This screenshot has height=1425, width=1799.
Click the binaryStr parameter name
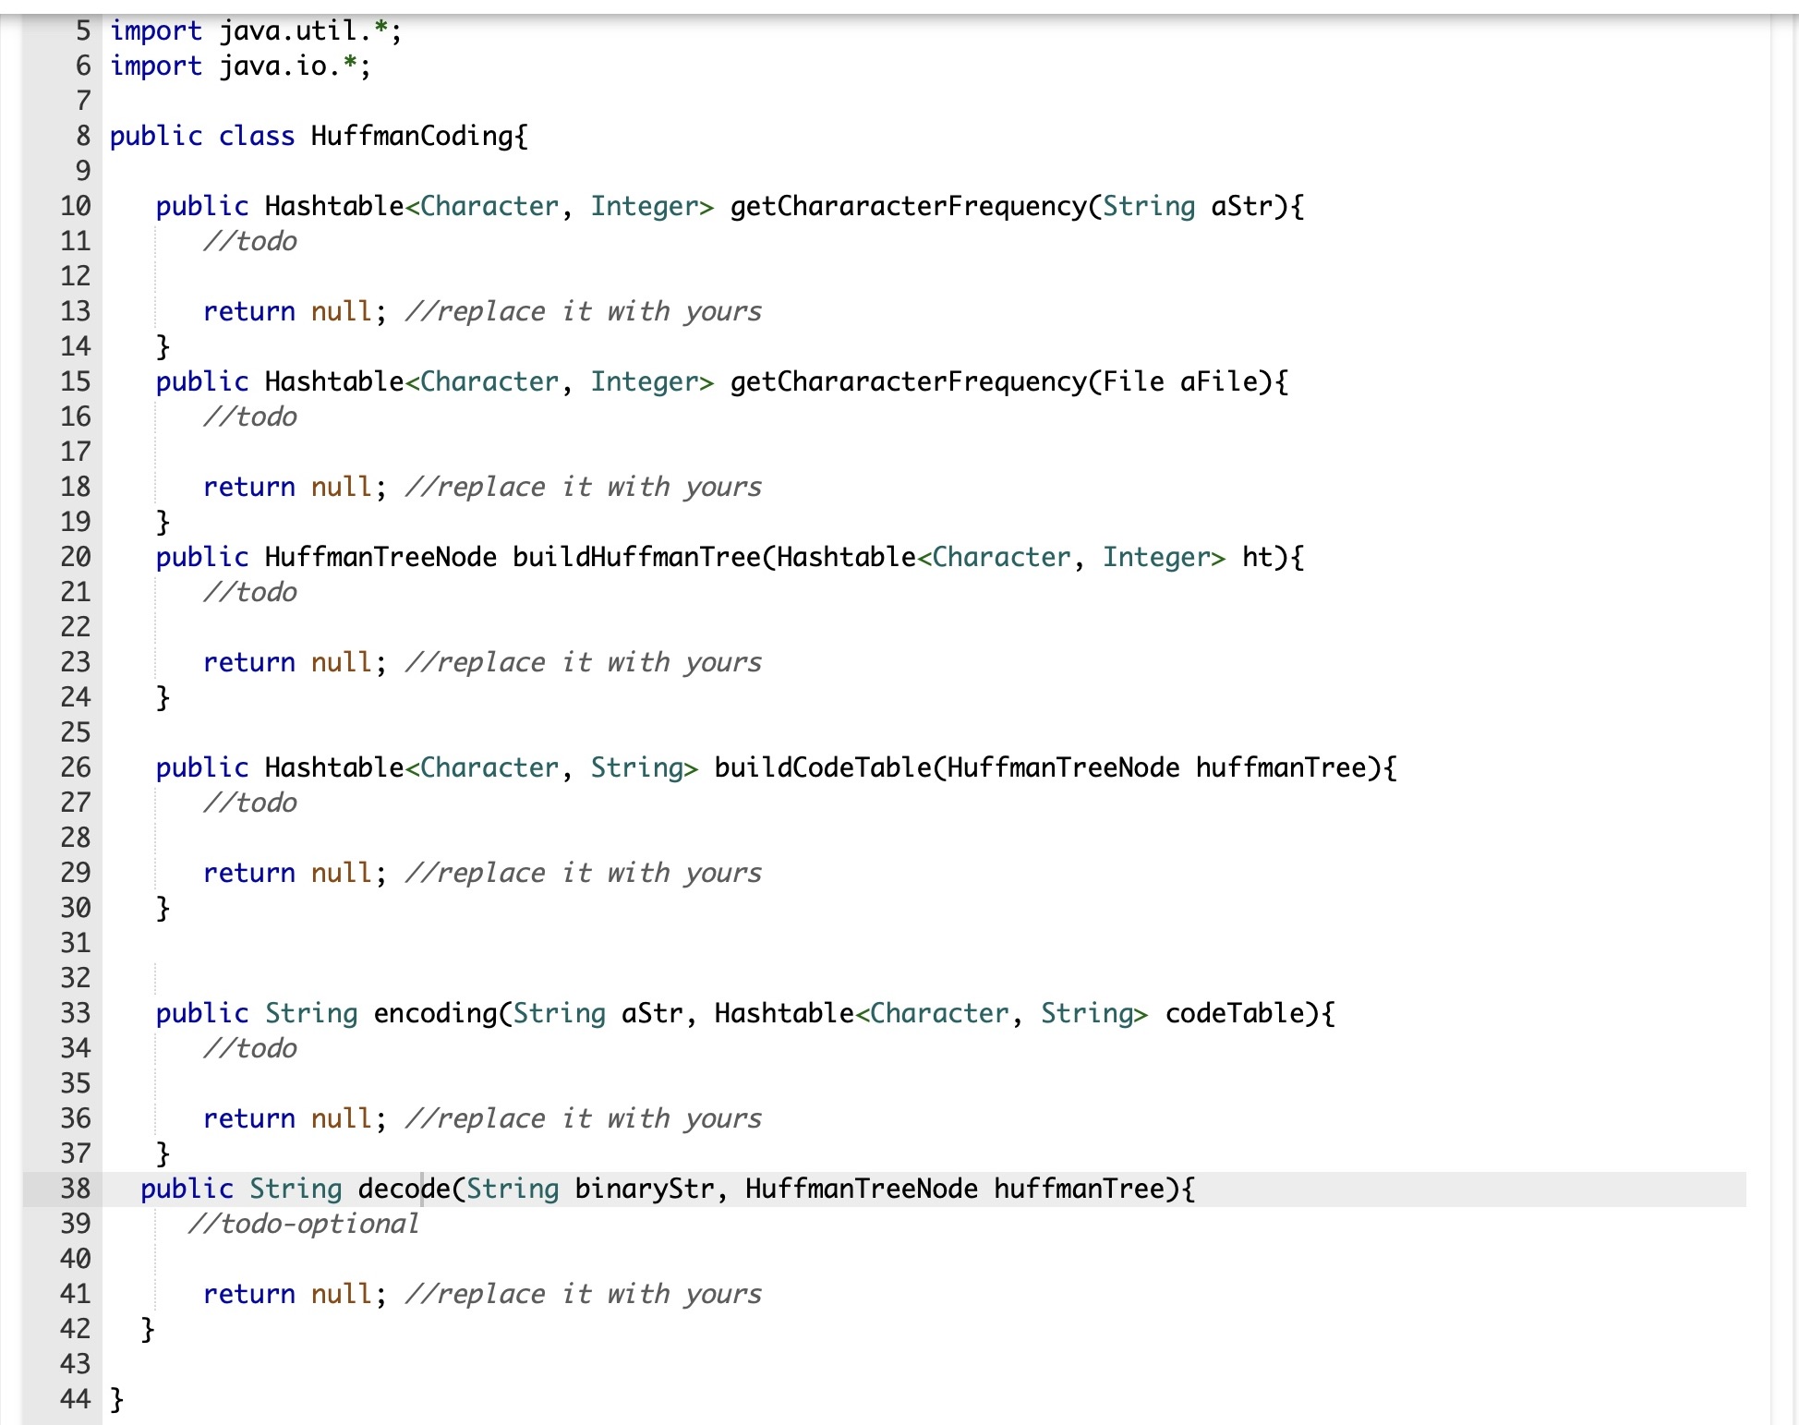coord(644,1189)
